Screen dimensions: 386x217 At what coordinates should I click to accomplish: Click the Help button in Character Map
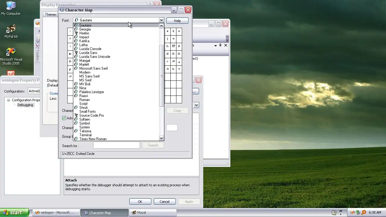tap(177, 21)
